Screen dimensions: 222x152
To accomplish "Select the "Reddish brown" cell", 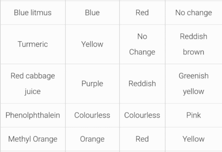I will pyautogui.click(x=194, y=44).
